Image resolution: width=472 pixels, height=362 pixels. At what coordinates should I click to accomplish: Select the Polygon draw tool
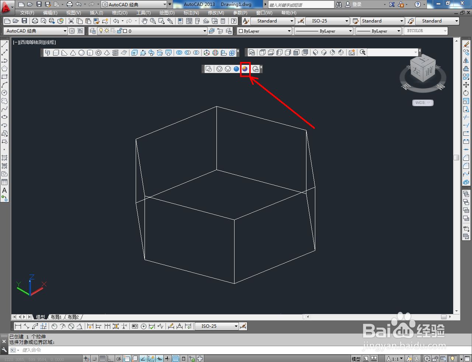point(4,69)
